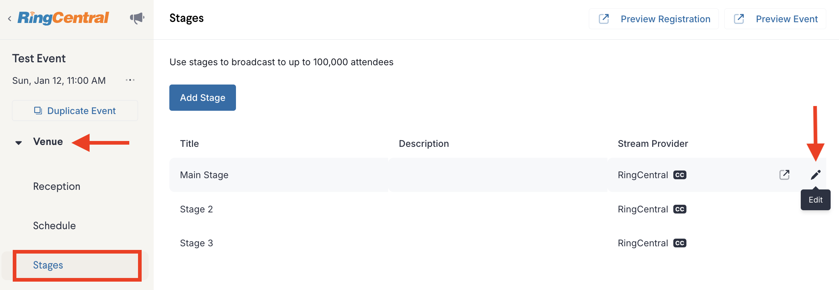Open Main Stage in new window icon
Image resolution: width=839 pixels, height=290 pixels.
(x=784, y=175)
